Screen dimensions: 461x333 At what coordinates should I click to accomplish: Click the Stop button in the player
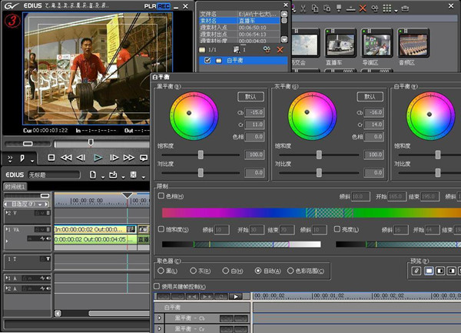pos(51,158)
